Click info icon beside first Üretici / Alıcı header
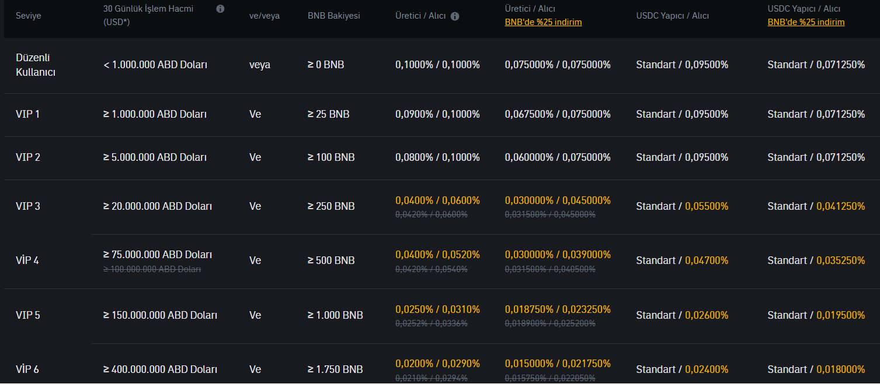Viewport: 880px width, 384px height. point(455,16)
